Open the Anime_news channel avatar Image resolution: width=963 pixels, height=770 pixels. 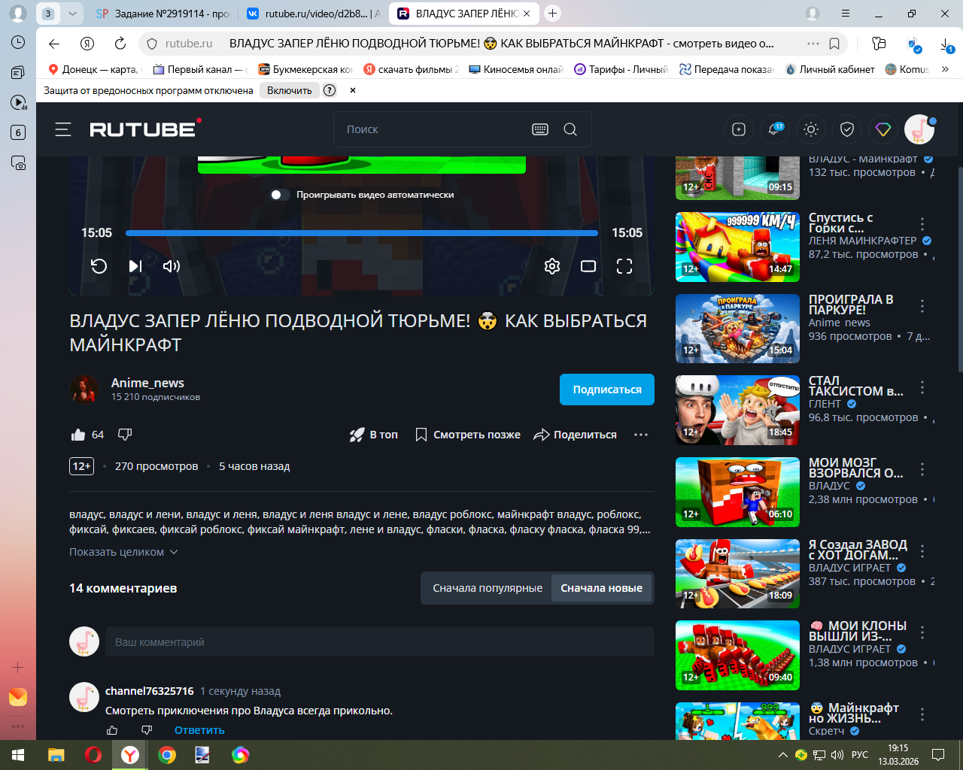point(84,390)
